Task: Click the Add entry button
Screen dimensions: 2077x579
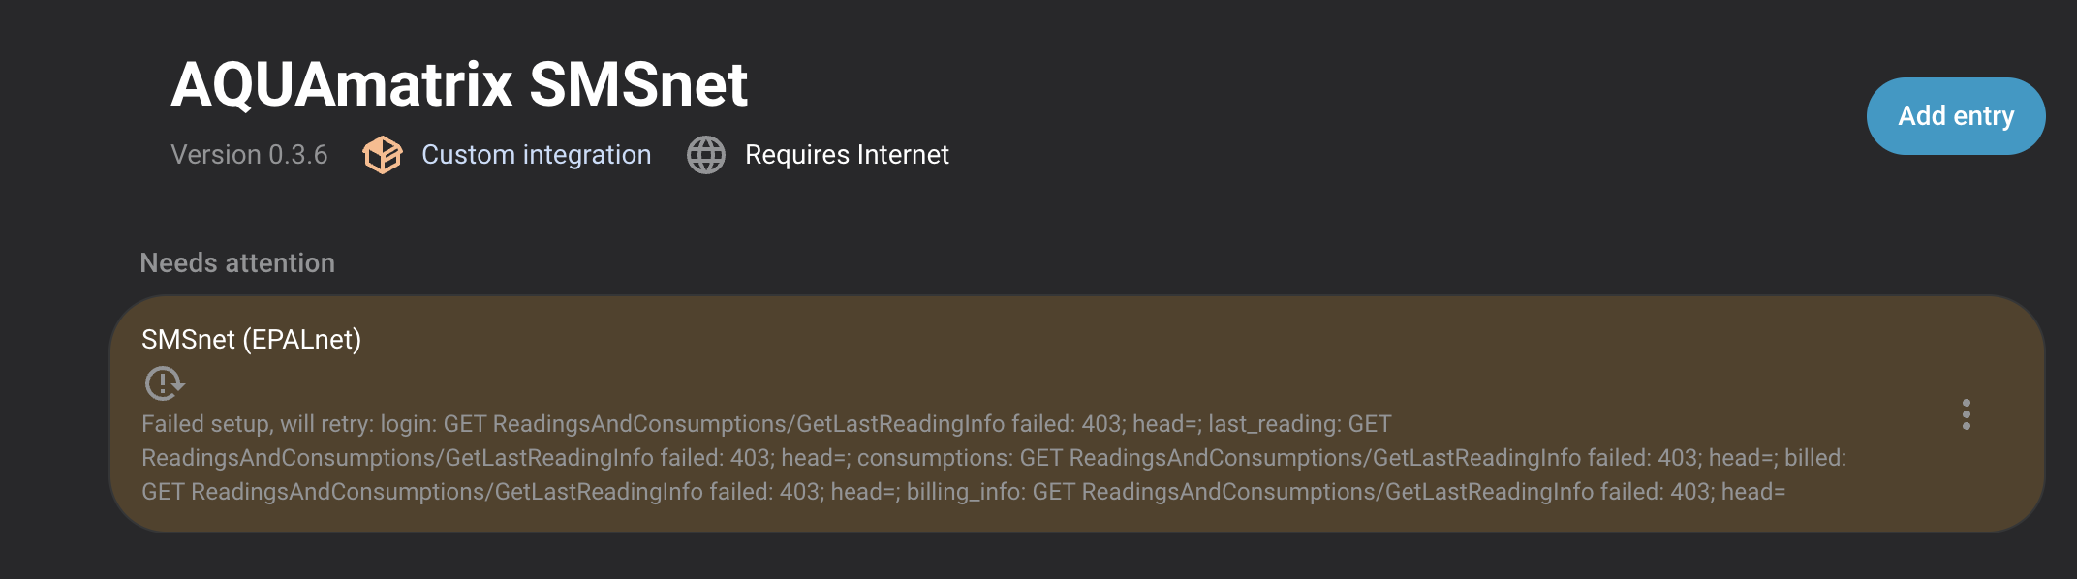Action: click(x=1955, y=116)
